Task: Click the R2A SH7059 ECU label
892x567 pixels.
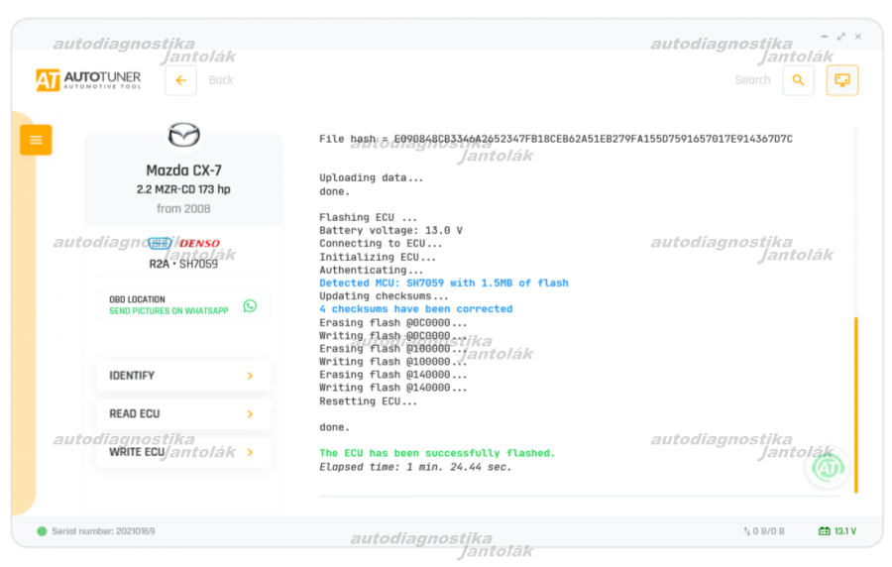Action: tap(183, 264)
